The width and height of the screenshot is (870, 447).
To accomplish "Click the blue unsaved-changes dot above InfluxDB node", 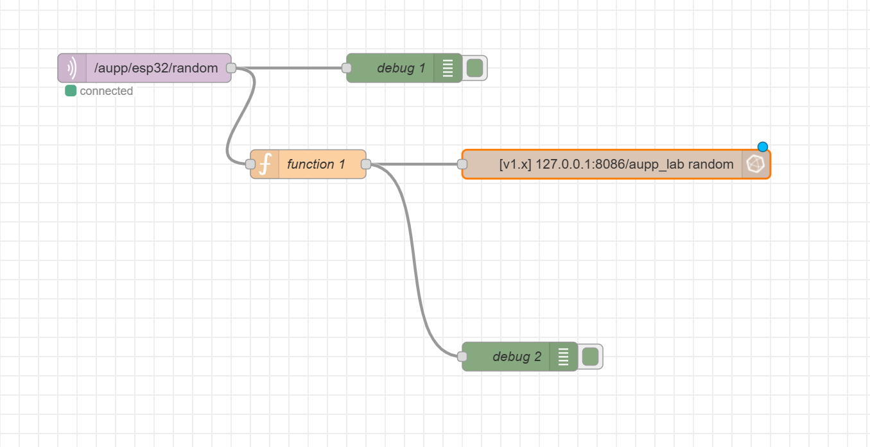I will [762, 147].
